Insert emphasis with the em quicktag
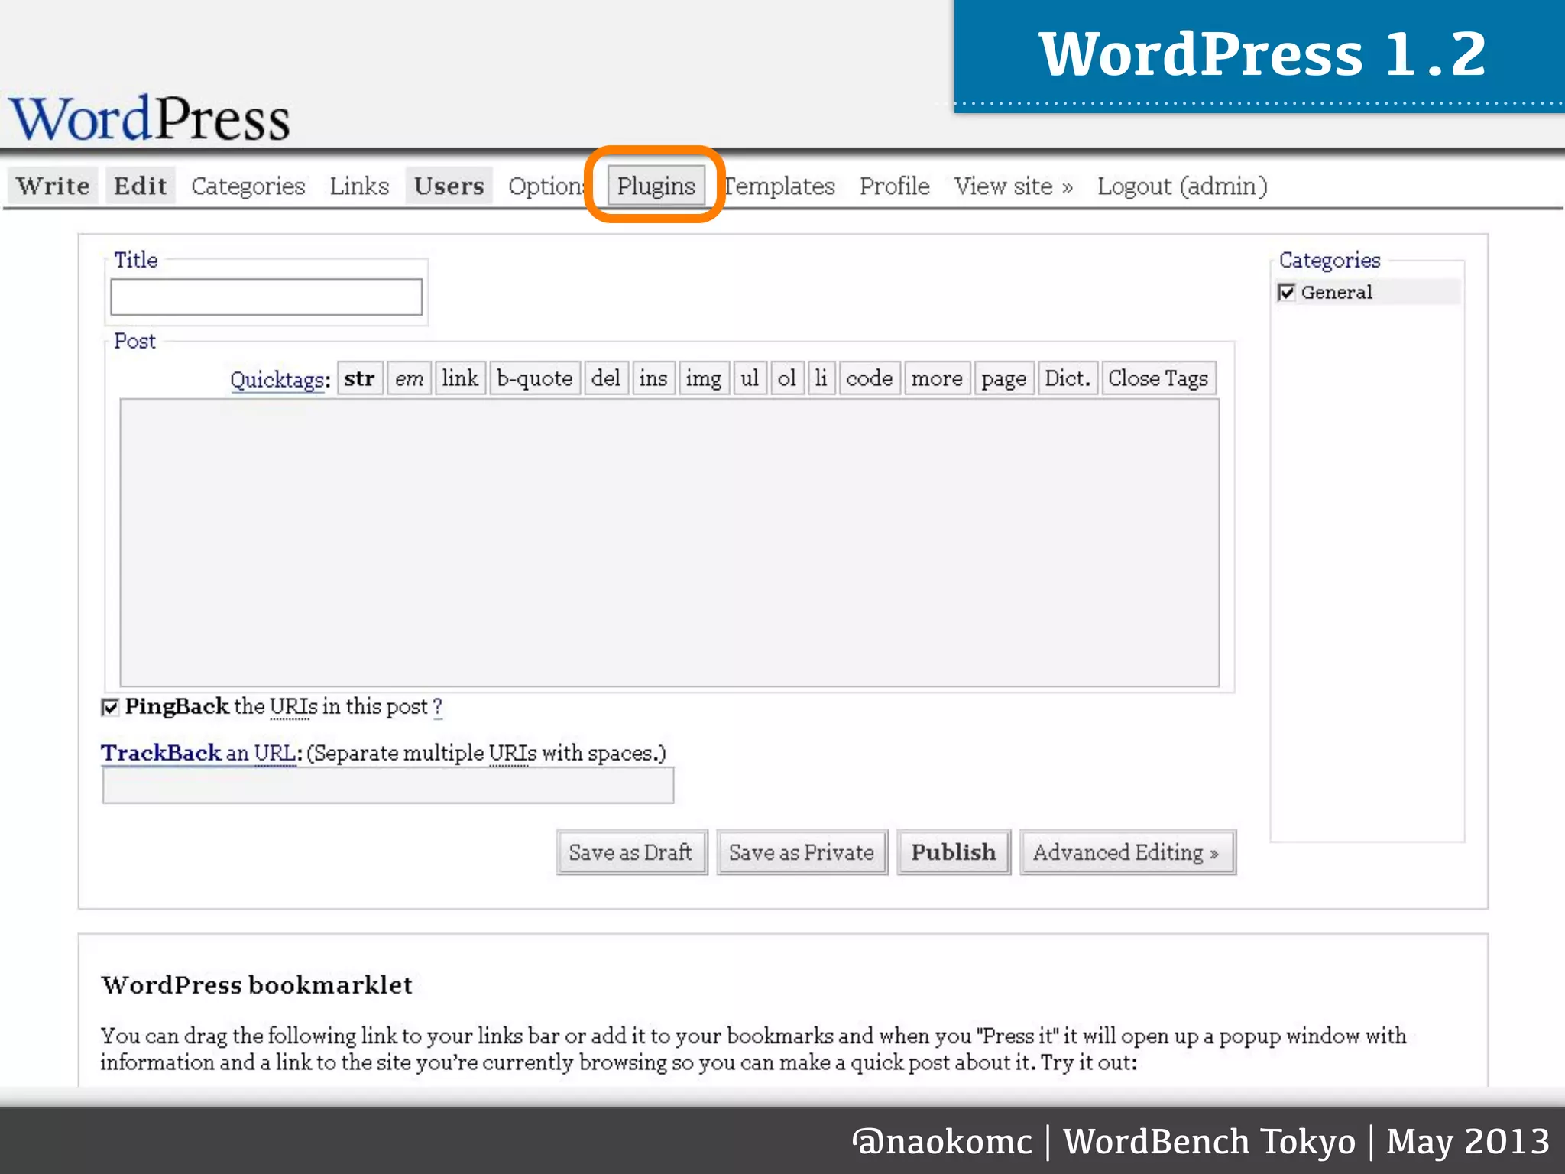 click(409, 378)
